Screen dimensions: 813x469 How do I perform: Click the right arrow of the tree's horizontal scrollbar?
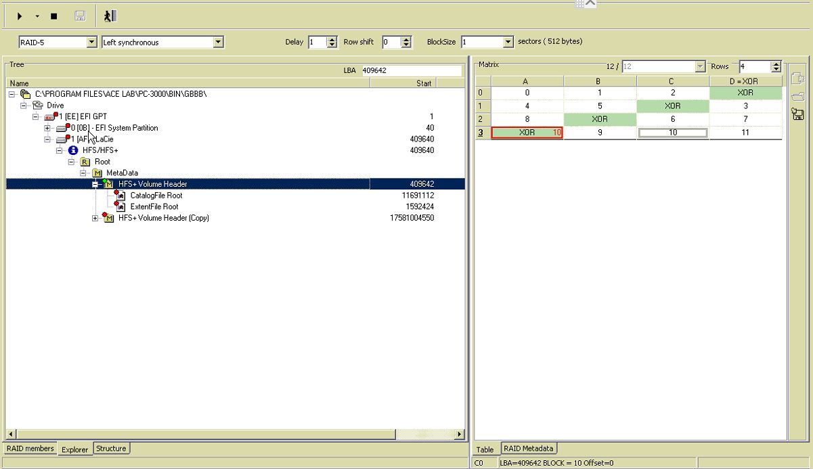(460, 434)
